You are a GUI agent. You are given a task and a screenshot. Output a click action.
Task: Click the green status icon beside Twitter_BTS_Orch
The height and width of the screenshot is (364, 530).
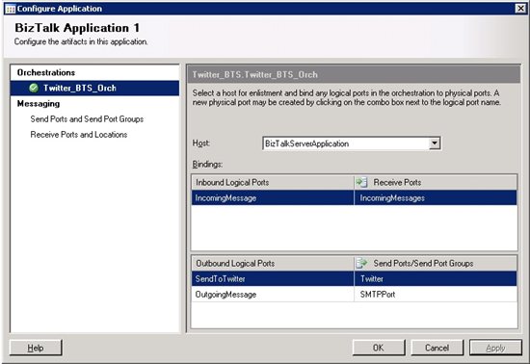pos(34,89)
